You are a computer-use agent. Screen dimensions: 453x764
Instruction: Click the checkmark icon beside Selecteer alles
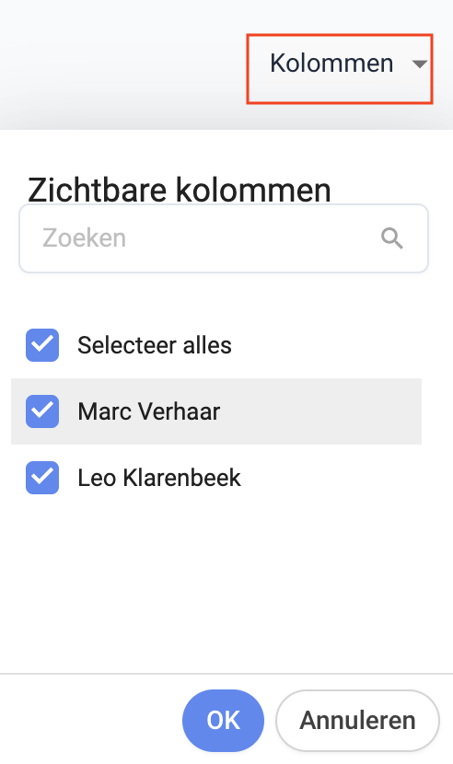42,345
